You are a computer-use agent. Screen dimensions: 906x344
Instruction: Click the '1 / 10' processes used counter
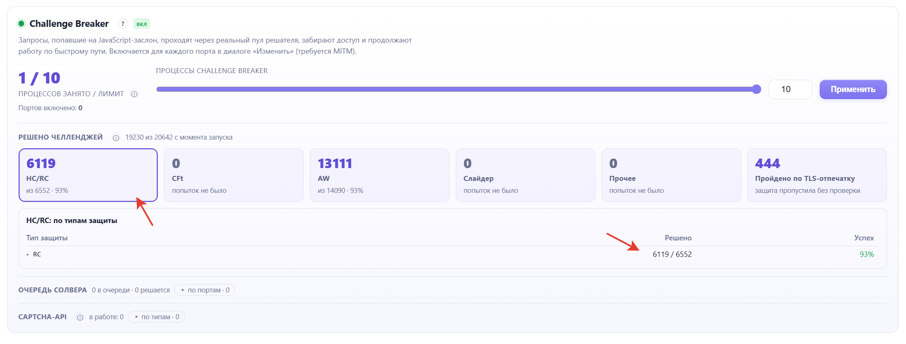click(39, 78)
